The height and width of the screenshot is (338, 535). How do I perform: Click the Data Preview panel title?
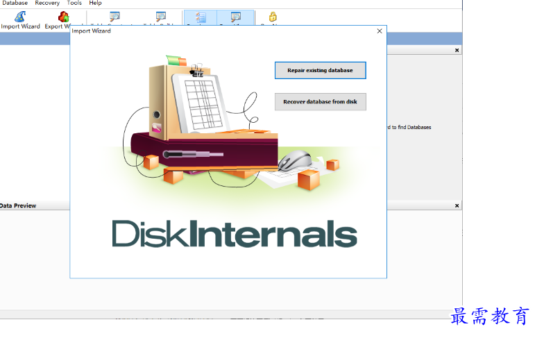[18, 205]
